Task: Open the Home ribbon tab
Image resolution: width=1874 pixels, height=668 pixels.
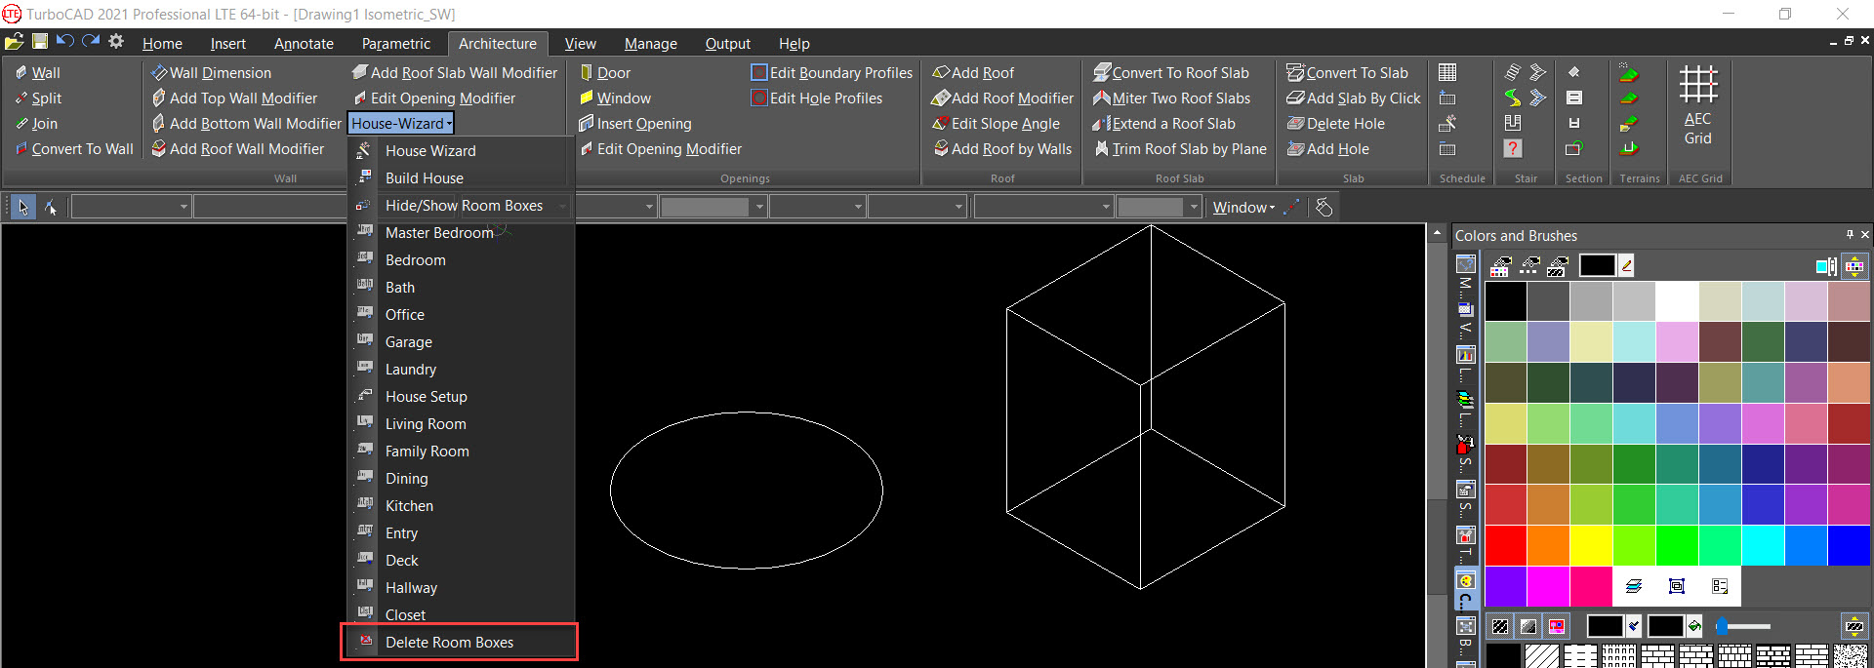Action: [x=162, y=44]
